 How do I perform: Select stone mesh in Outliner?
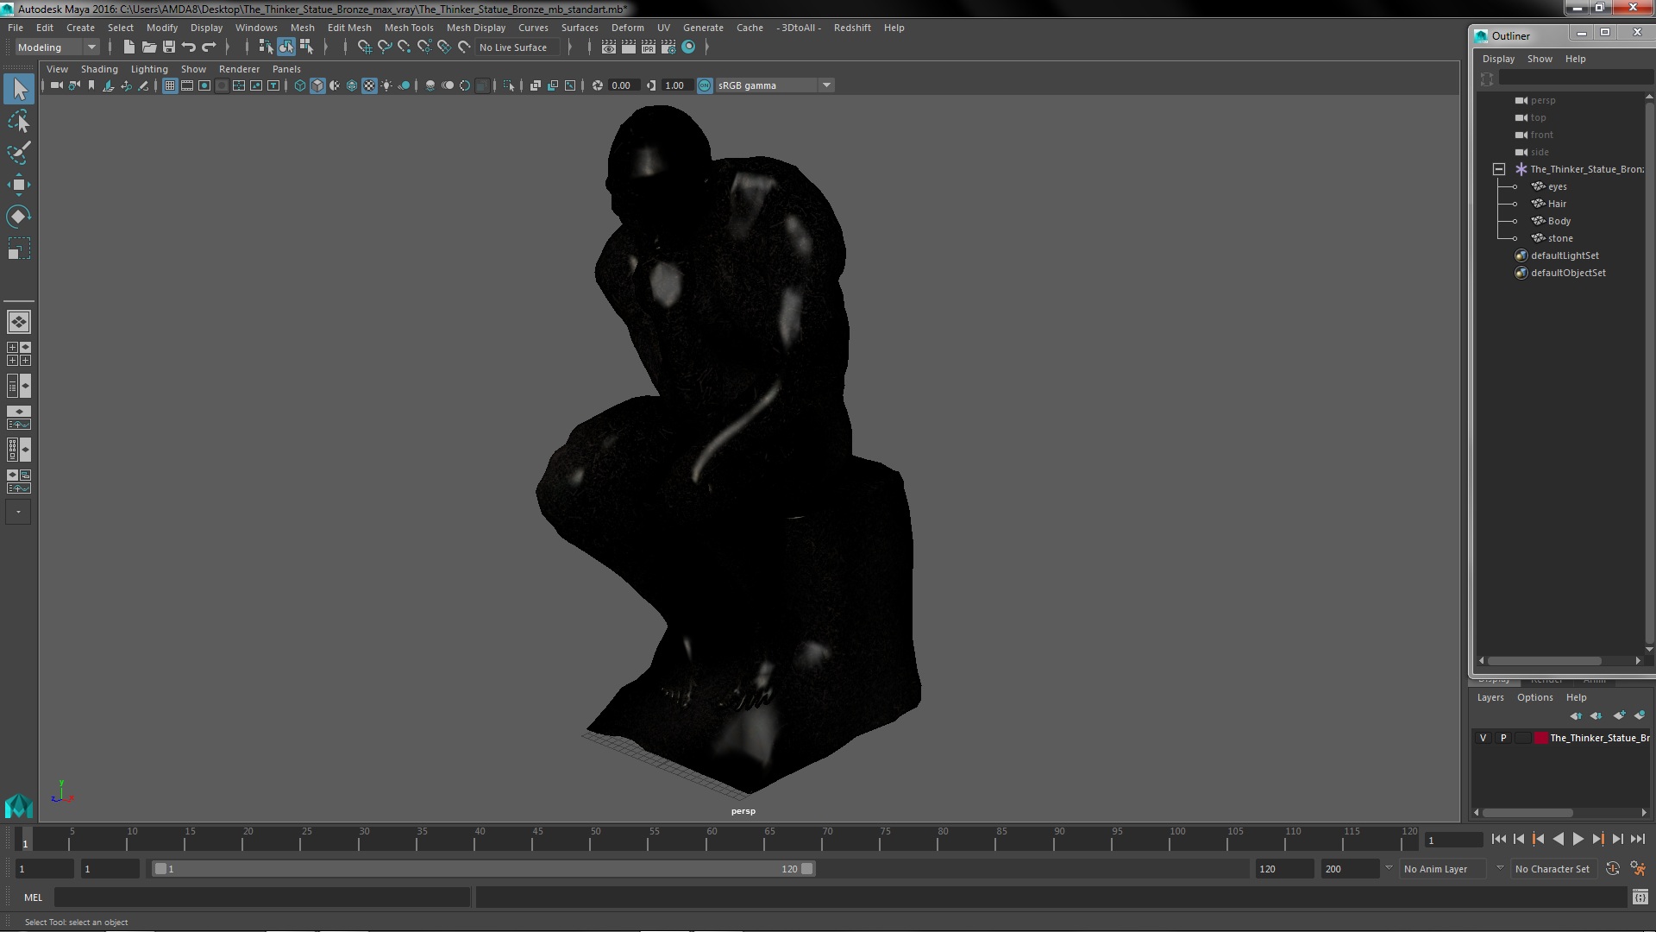pyautogui.click(x=1560, y=238)
